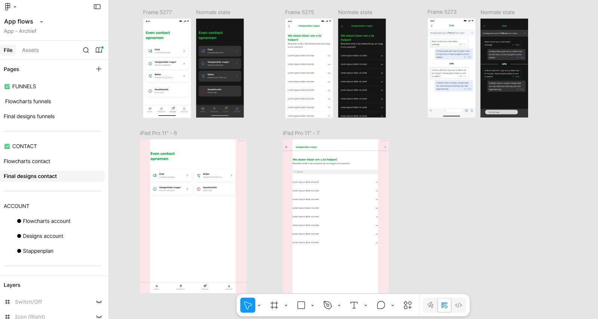Select Normale state label beside Frame 5277
This screenshot has height=319, width=598.
click(x=213, y=12)
